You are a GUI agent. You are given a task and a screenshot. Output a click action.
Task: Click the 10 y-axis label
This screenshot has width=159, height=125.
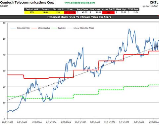click(4, 103)
